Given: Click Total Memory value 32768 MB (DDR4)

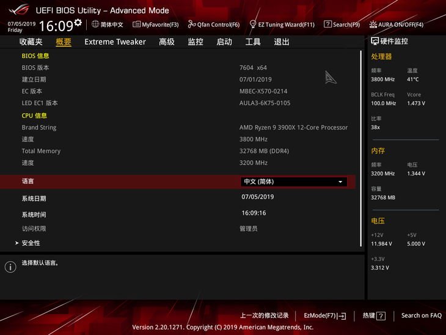Looking at the screenshot, I should [x=265, y=151].
